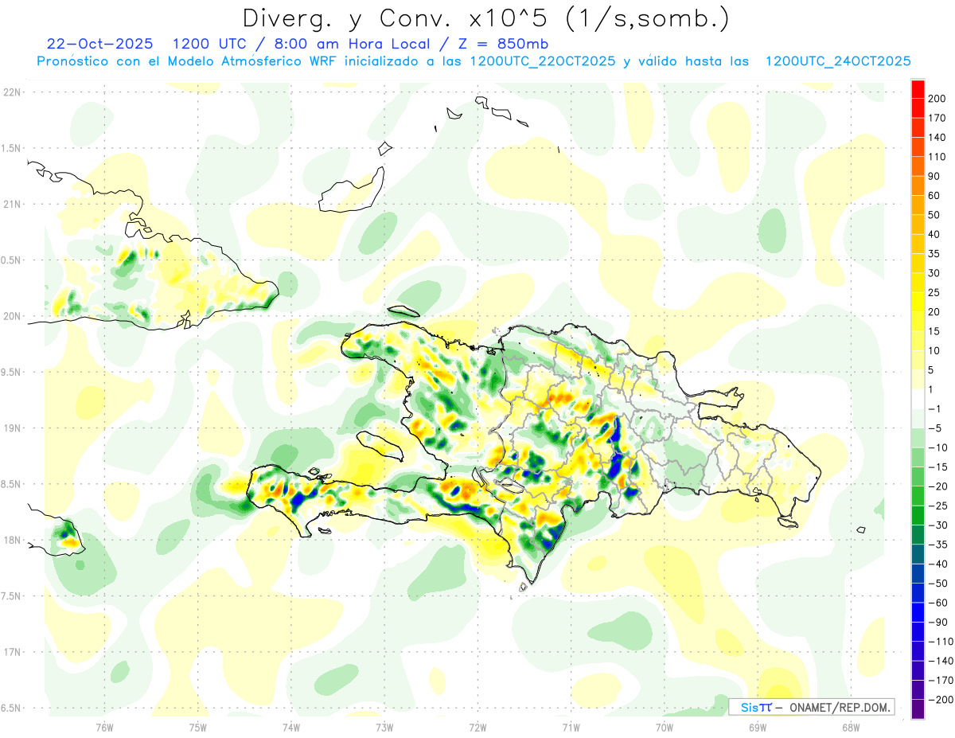Click the longitude label '71W'
The width and height of the screenshot is (955, 738).
(x=571, y=727)
